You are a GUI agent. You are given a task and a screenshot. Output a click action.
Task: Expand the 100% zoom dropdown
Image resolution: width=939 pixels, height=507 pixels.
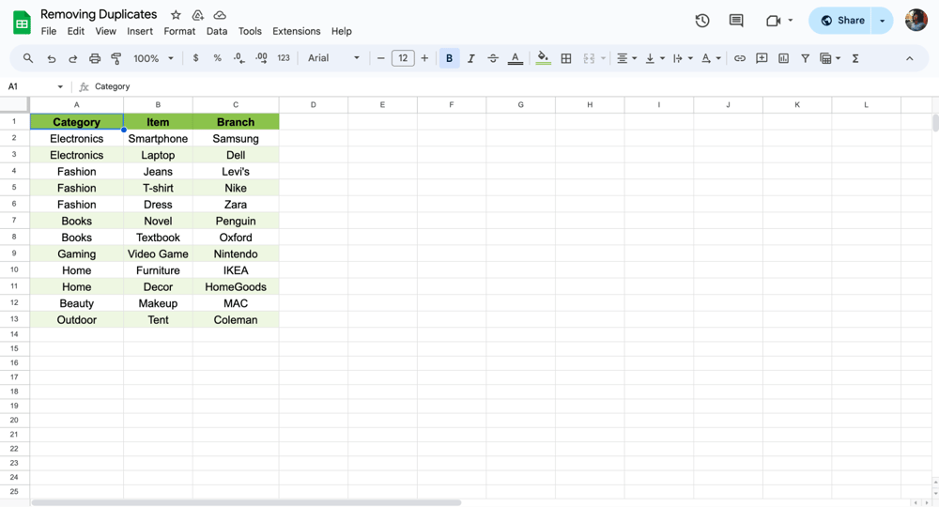tap(154, 58)
